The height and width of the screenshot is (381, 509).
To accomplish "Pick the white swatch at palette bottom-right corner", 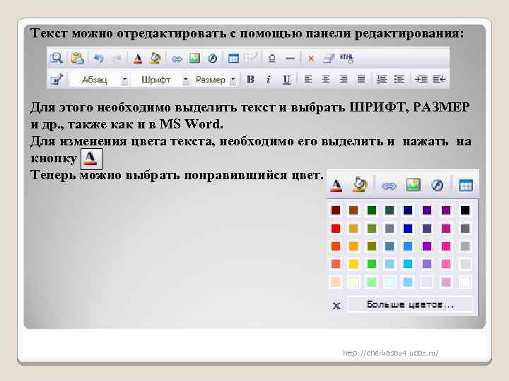I will [x=465, y=282].
